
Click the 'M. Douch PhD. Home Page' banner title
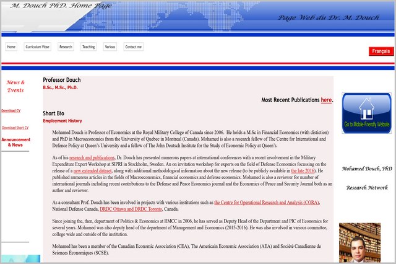pos(61,6)
